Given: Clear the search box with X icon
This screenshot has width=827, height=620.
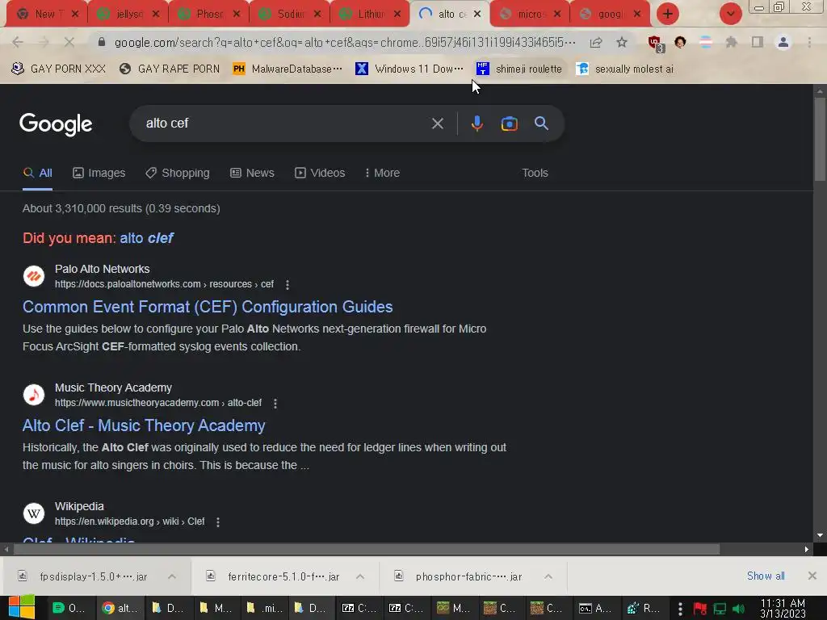Looking at the screenshot, I should point(437,124).
